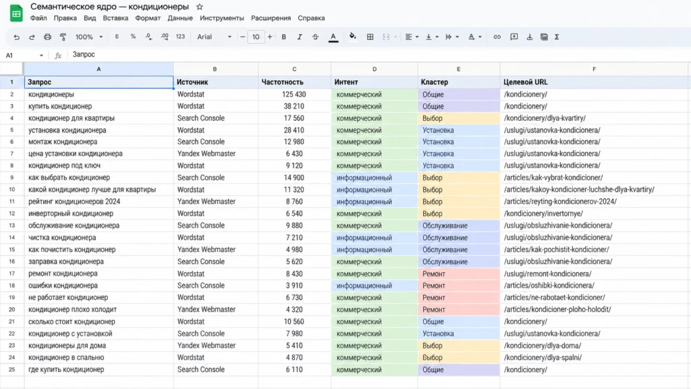Viewport: 691px width, 389px height.
Task: Insert comment icon in toolbar
Action: pyautogui.click(x=514, y=37)
